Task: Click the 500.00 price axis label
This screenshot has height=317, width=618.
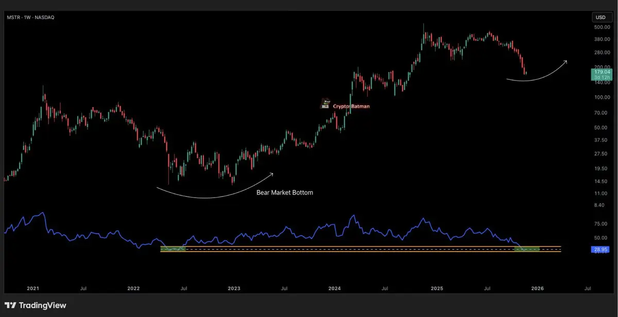Action: click(x=602, y=27)
